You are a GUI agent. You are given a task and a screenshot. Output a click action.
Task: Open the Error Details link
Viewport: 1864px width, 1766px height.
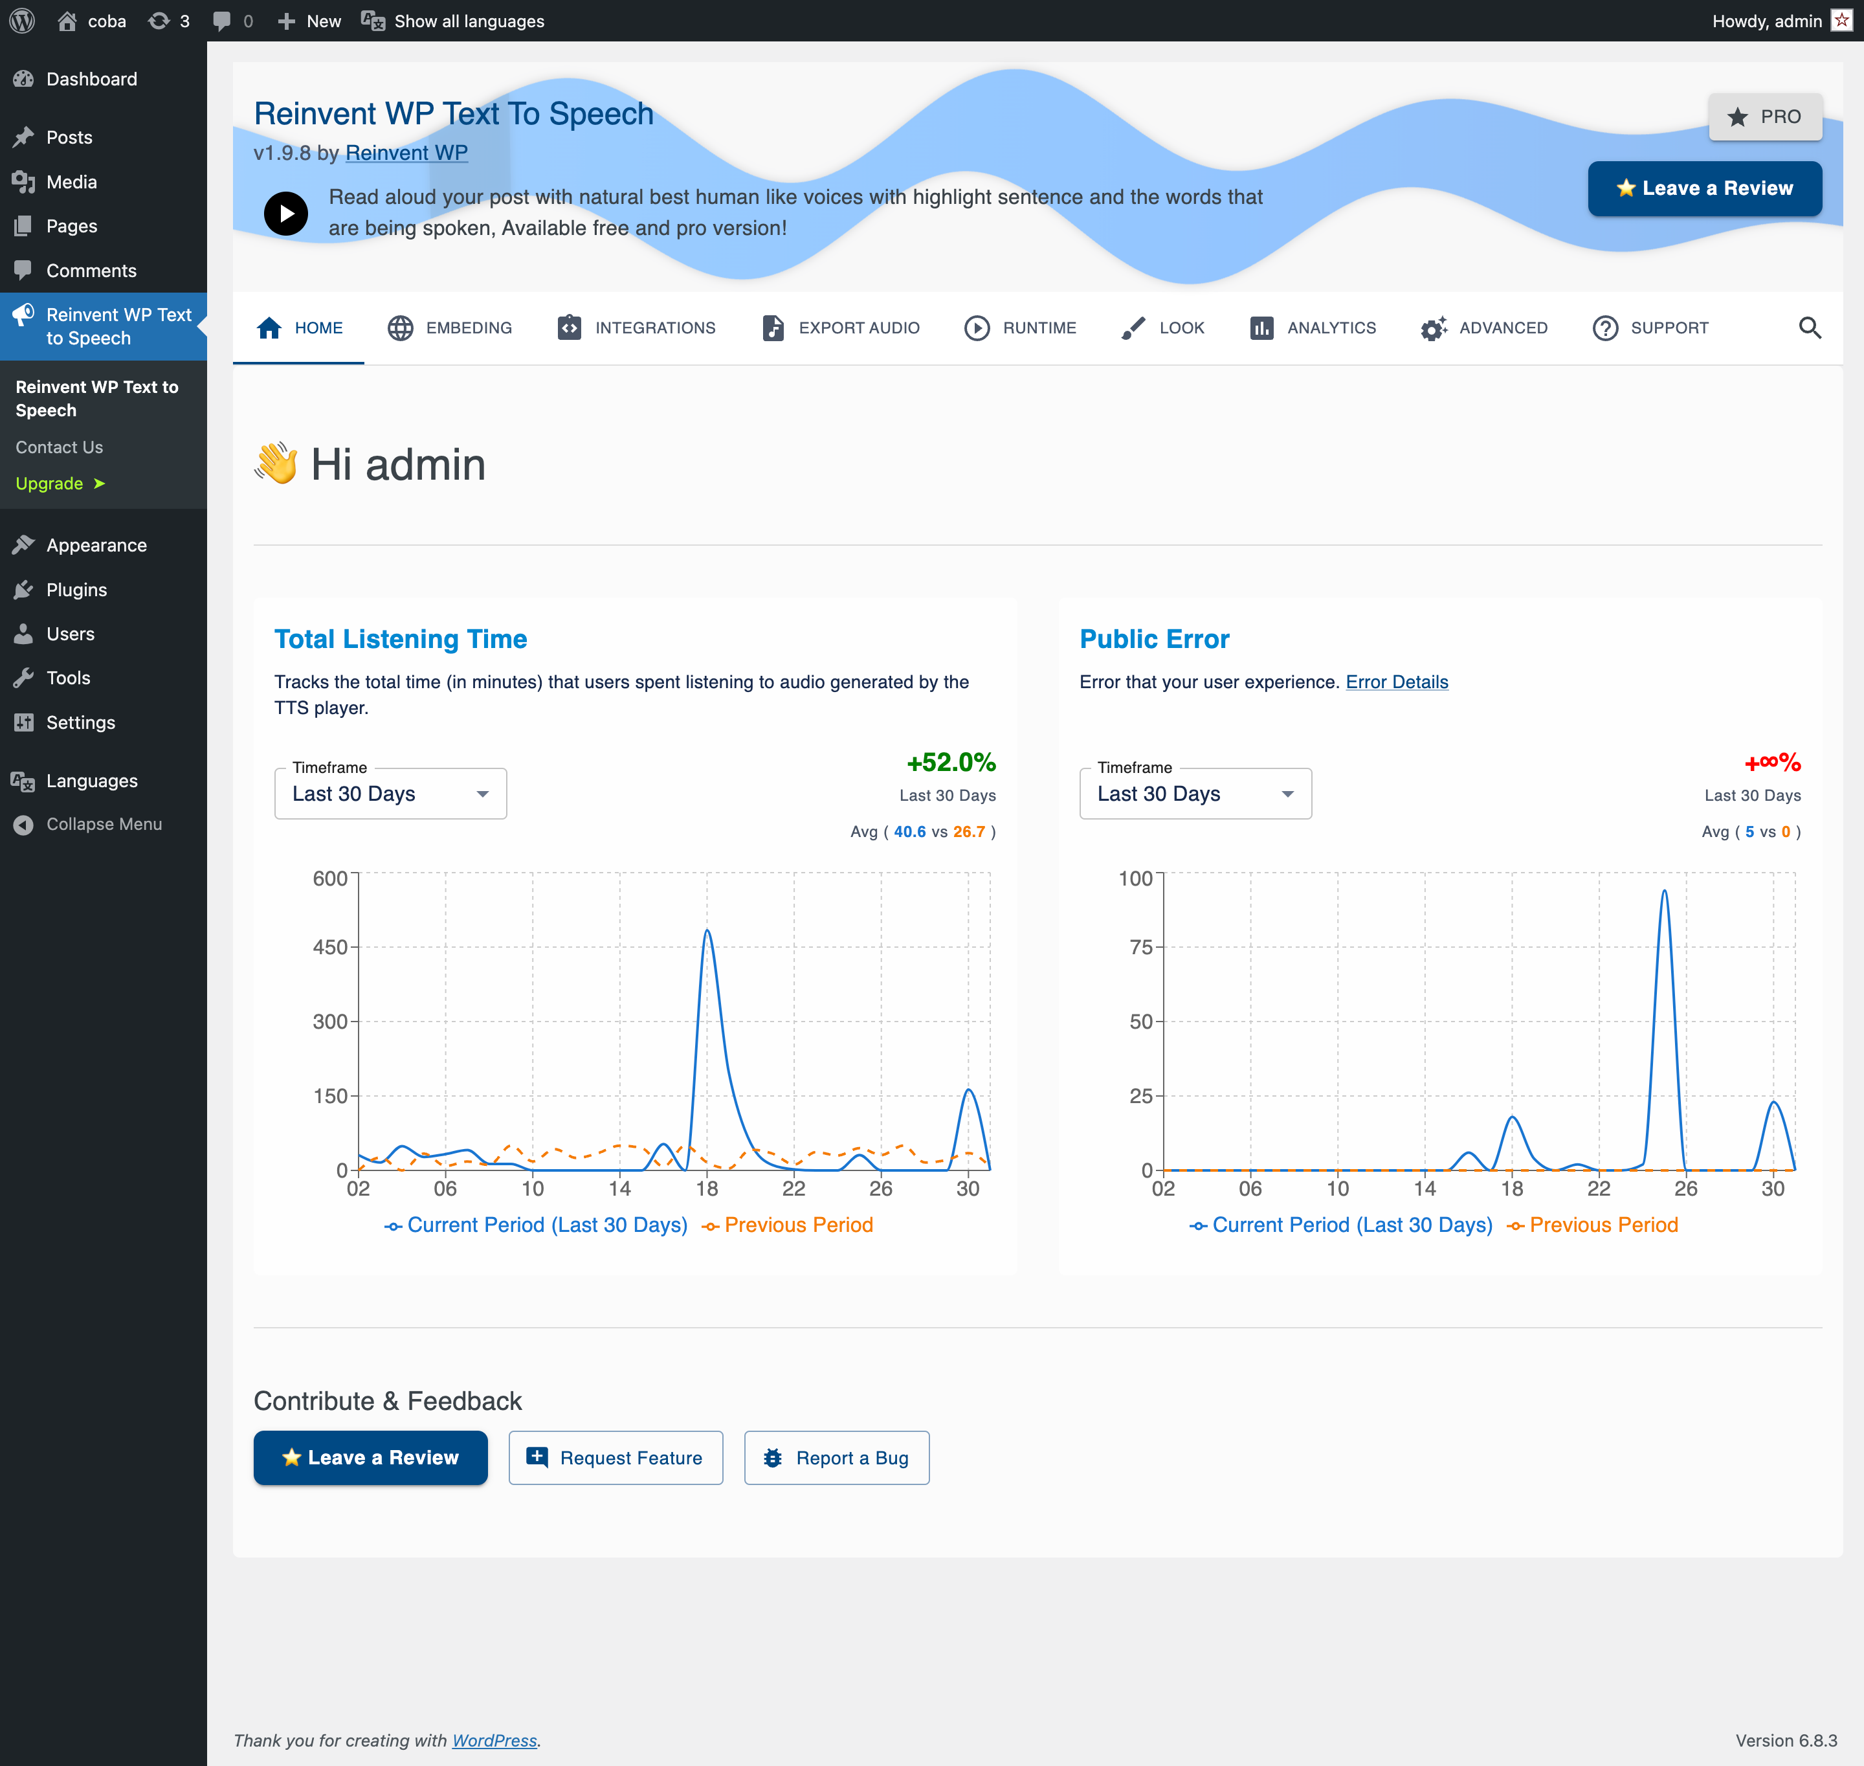tap(1396, 682)
